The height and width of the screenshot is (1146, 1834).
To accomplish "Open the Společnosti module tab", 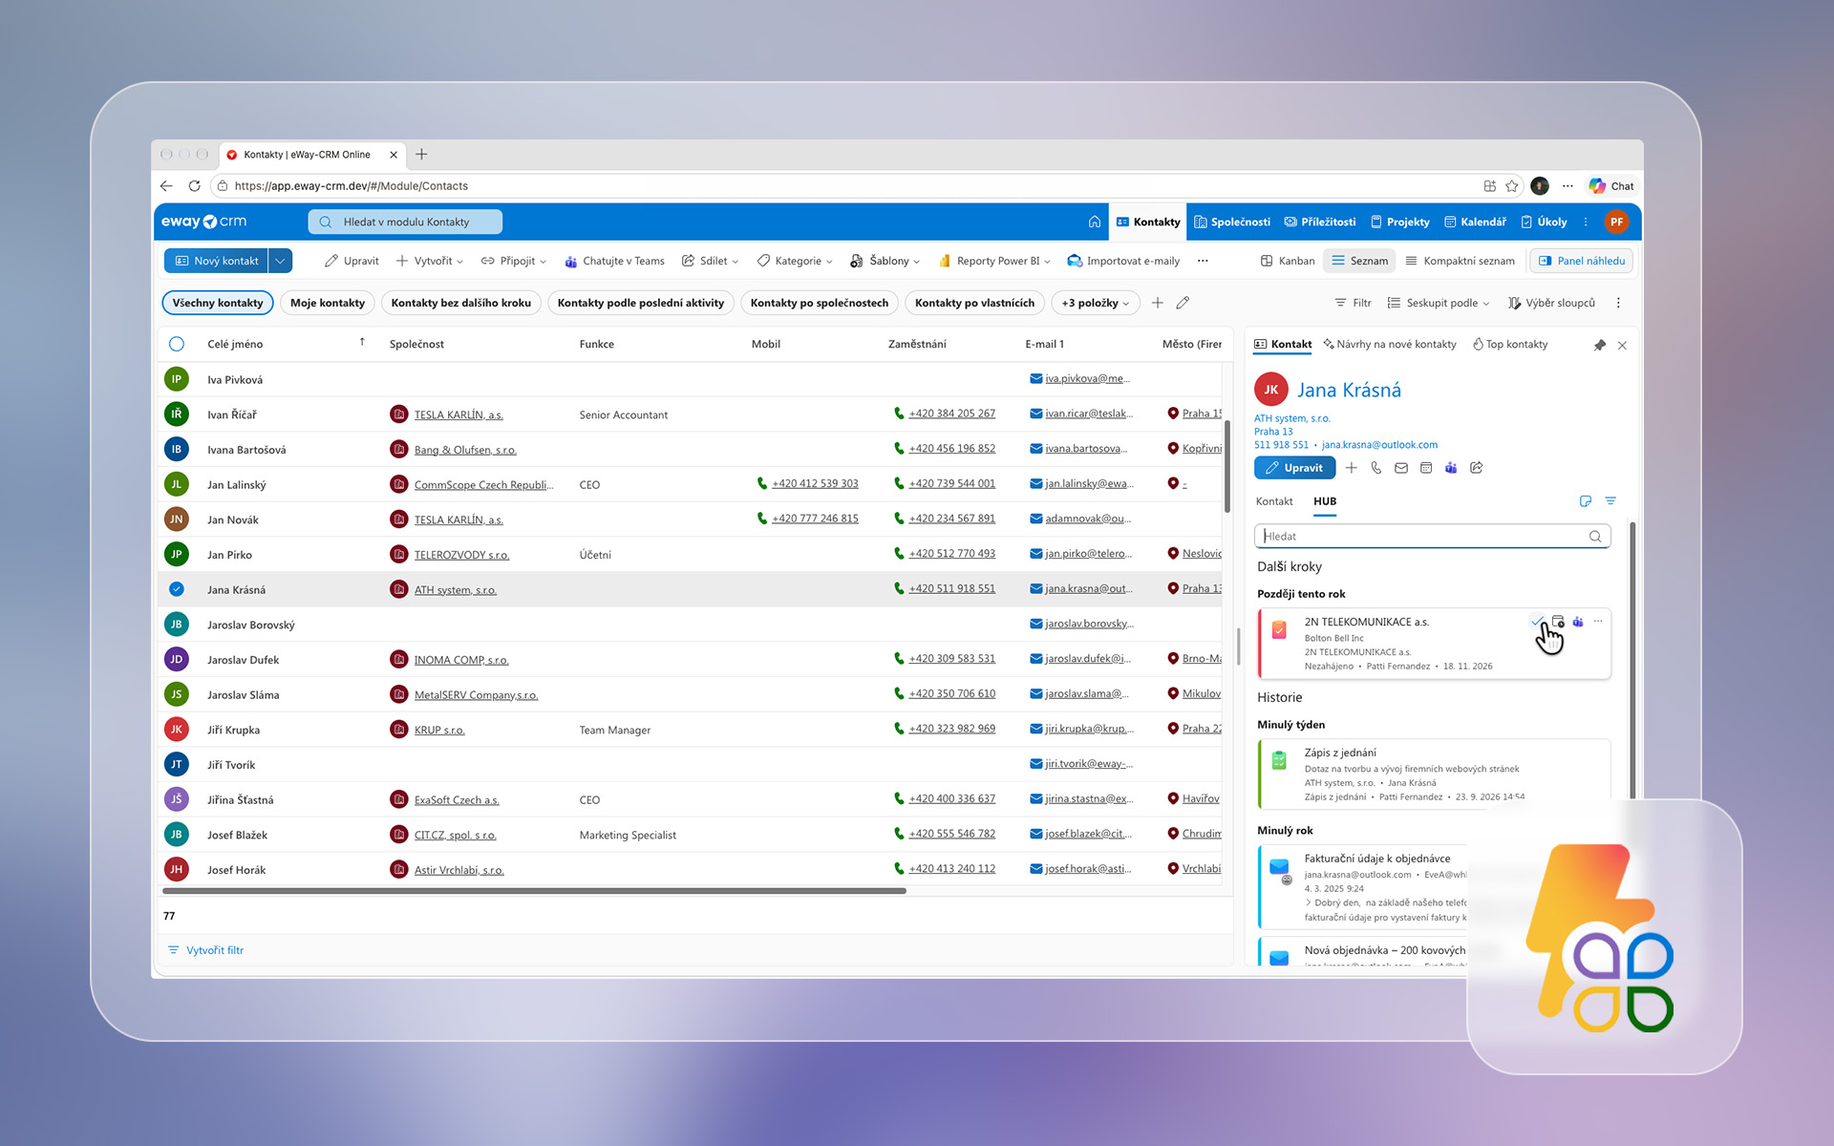I will pyautogui.click(x=1232, y=222).
